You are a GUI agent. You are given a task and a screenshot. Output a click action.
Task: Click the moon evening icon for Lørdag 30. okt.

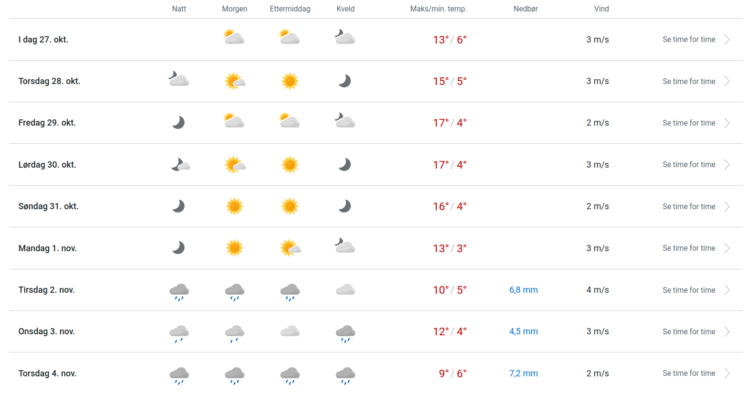345,165
